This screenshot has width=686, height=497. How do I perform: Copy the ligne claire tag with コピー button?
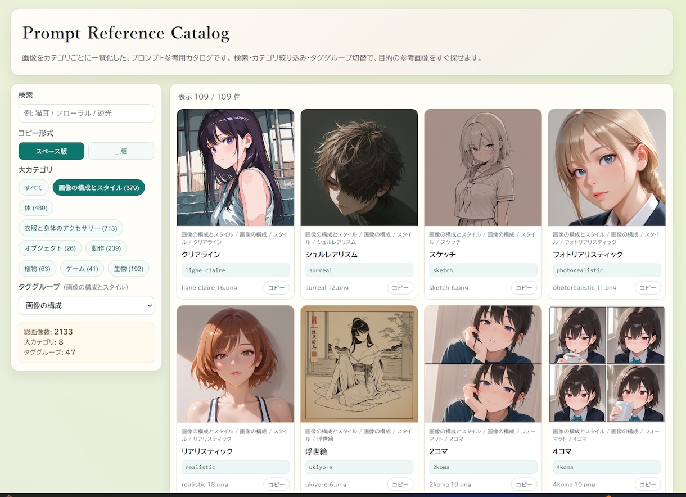[x=277, y=288]
